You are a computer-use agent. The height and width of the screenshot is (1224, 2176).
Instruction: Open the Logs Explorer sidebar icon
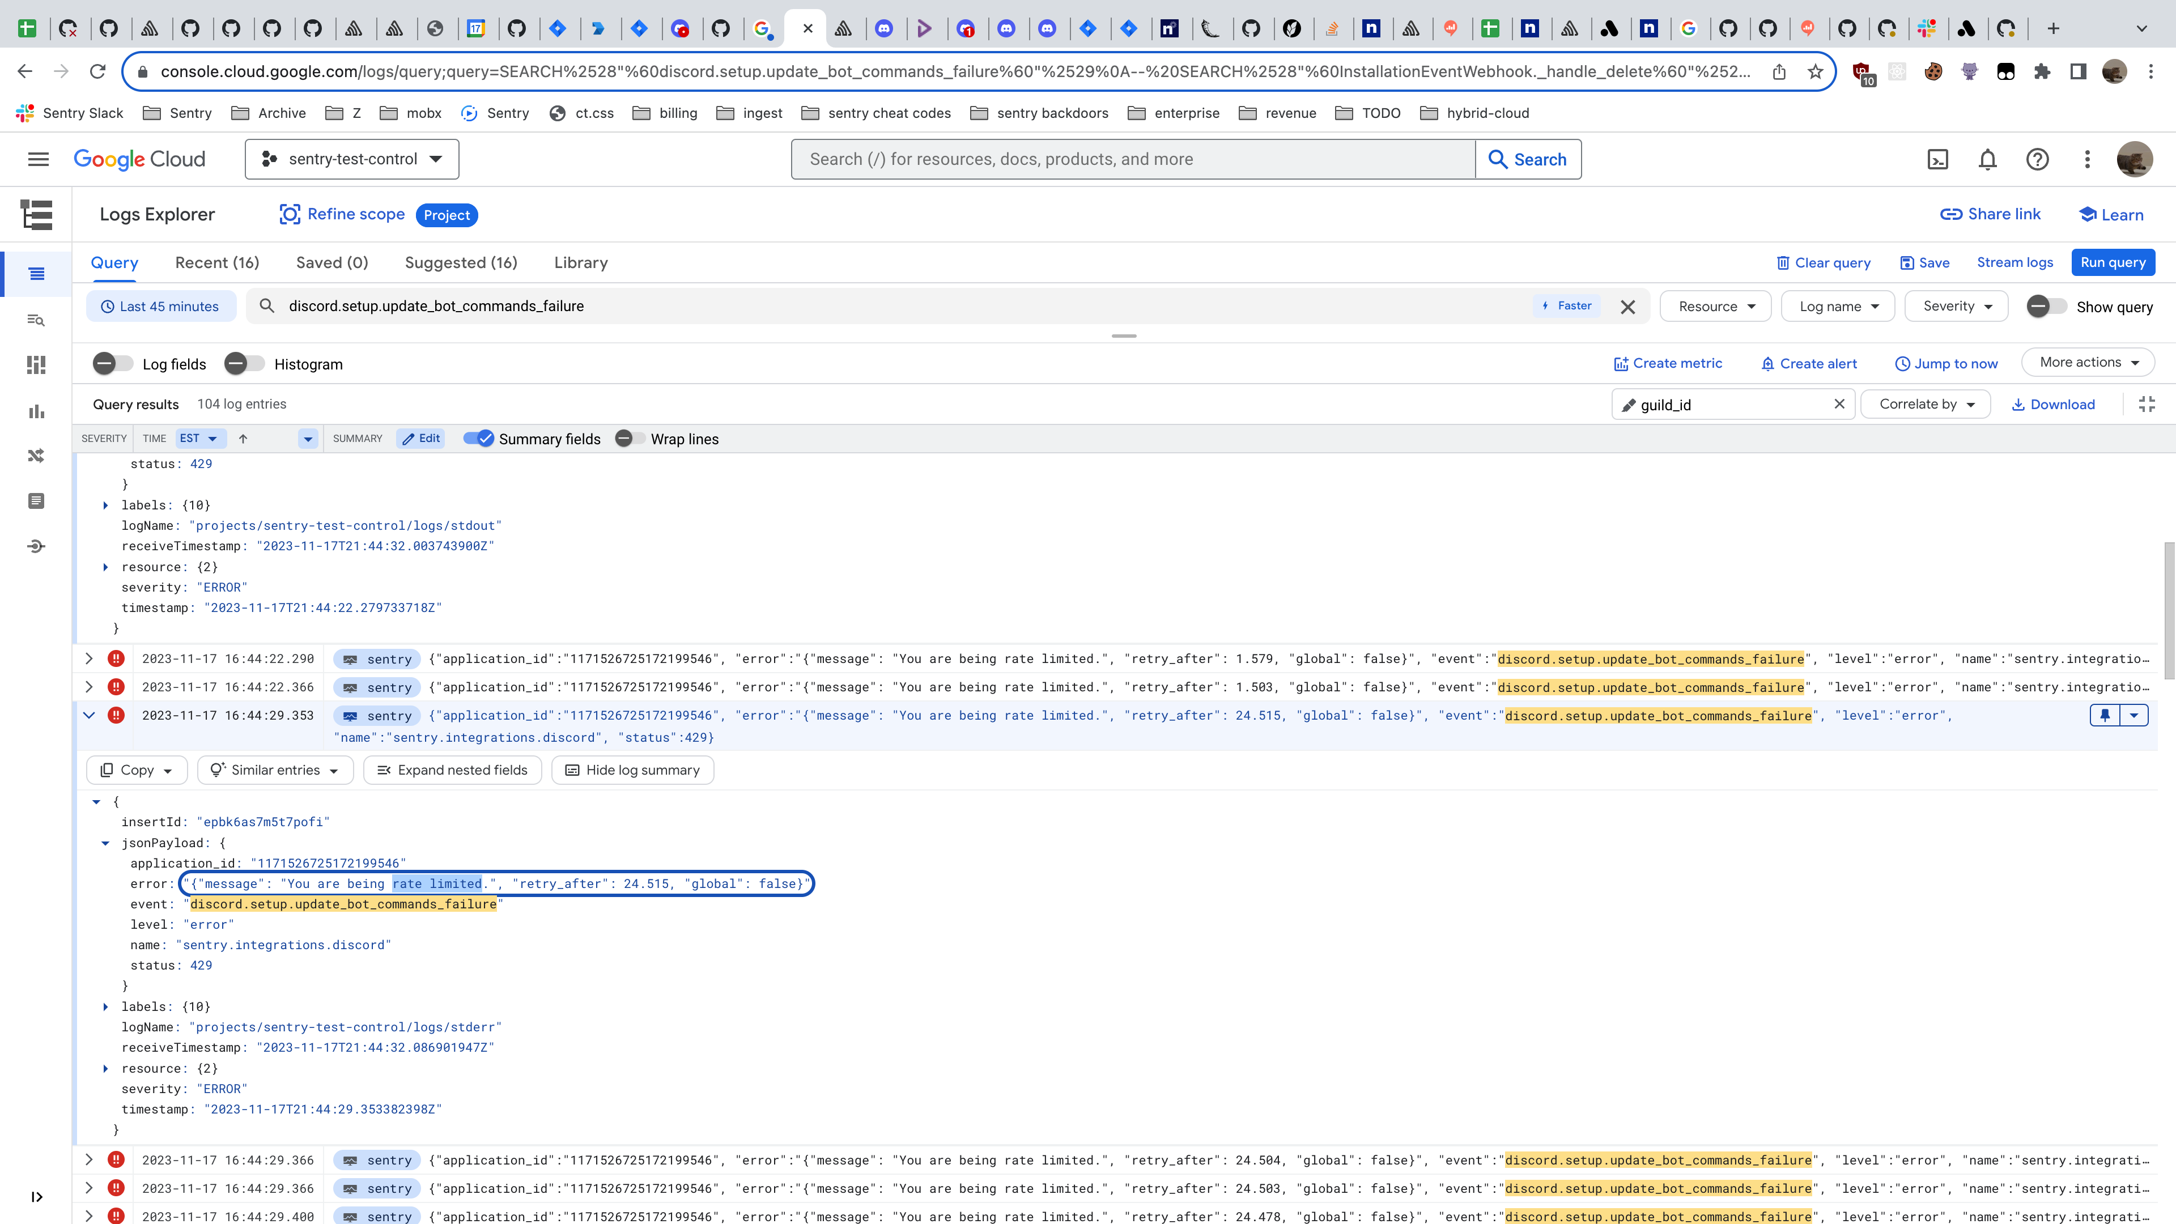tap(36, 274)
